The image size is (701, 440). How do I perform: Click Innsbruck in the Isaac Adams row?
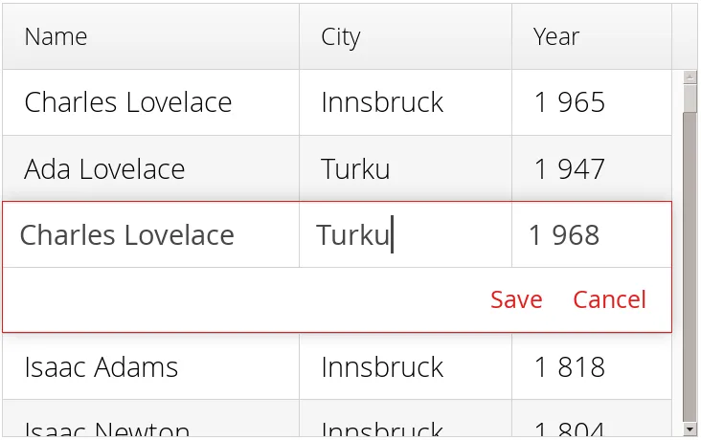pos(405,366)
